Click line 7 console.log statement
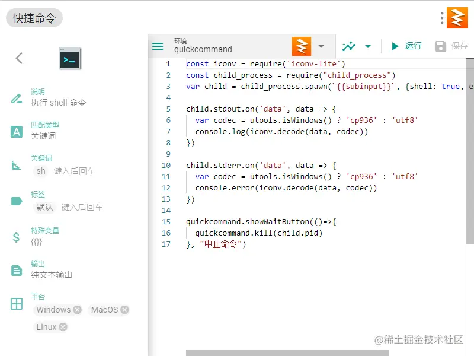 tap(281, 132)
